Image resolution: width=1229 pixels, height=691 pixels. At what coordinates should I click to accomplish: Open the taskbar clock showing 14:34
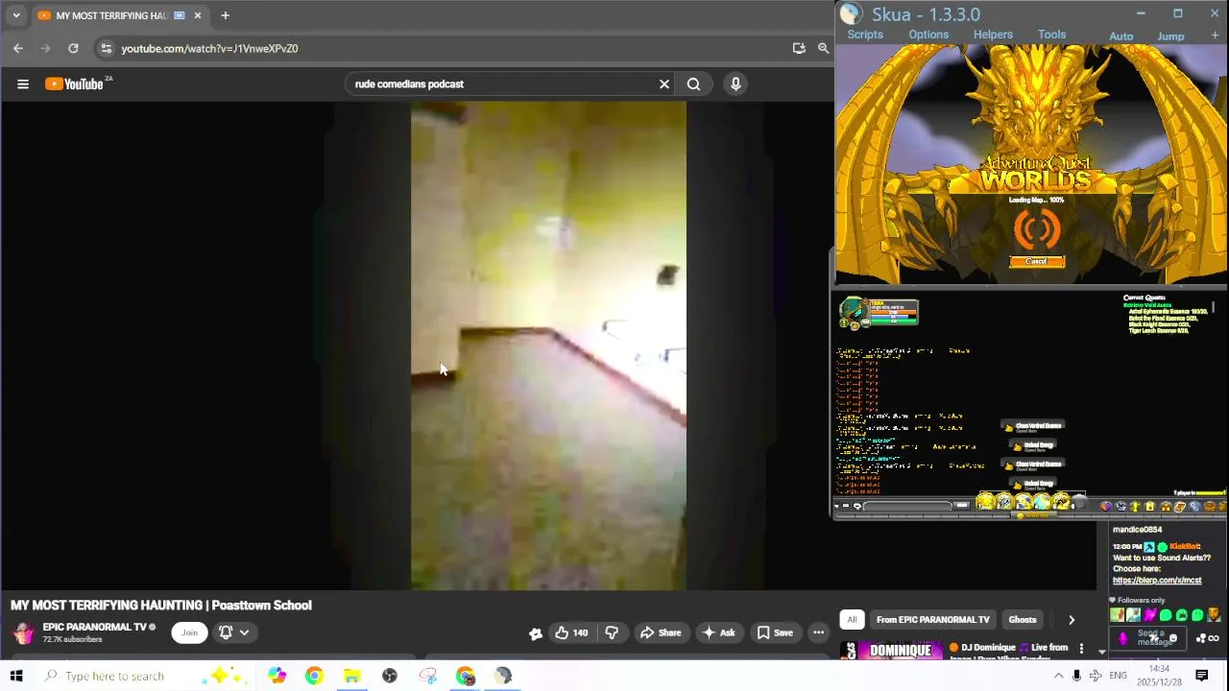coord(1160,676)
